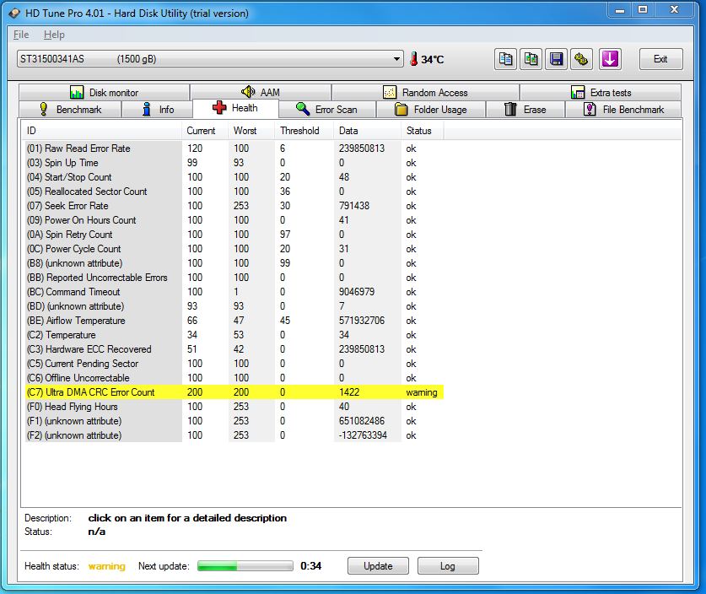Click the floppy disk save screenshot icon
This screenshot has height=594, width=706.
pyautogui.click(x=557, y=59)
